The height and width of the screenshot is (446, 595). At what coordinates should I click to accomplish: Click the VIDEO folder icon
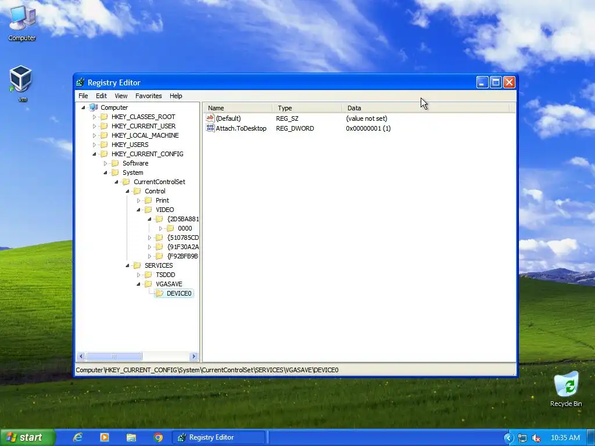(148, 209)
